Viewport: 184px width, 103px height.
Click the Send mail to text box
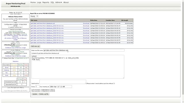(63, 82)
